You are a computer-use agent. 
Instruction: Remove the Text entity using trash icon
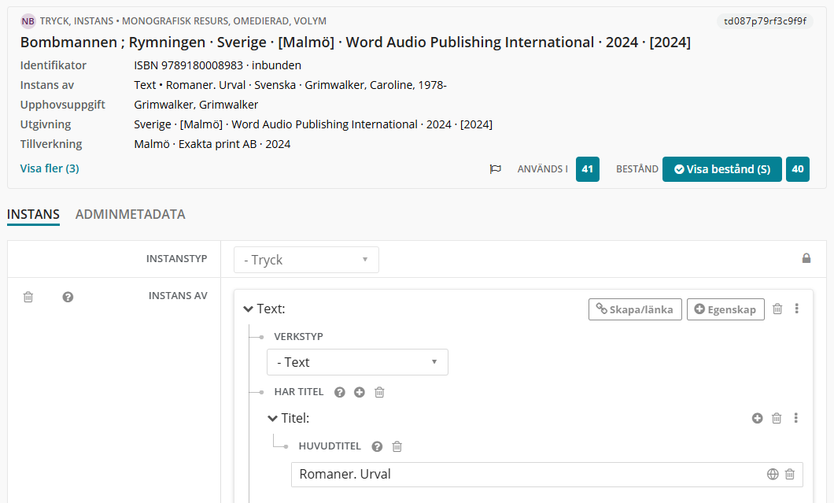[x=777, y=309]
